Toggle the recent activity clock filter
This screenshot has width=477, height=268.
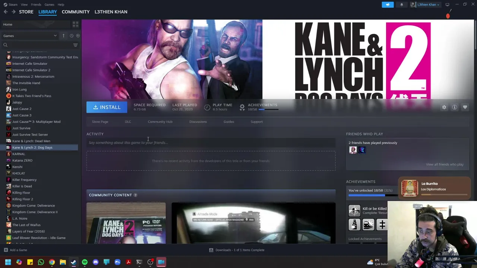tap(71, 36)
